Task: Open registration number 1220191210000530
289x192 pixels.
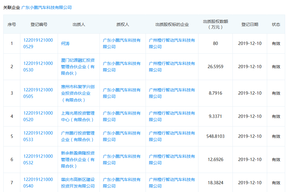Action: (x=38, y=67)
